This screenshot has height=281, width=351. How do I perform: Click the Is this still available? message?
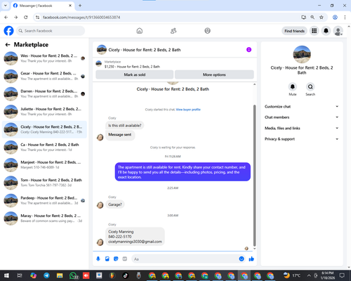(x=125, y=126)
